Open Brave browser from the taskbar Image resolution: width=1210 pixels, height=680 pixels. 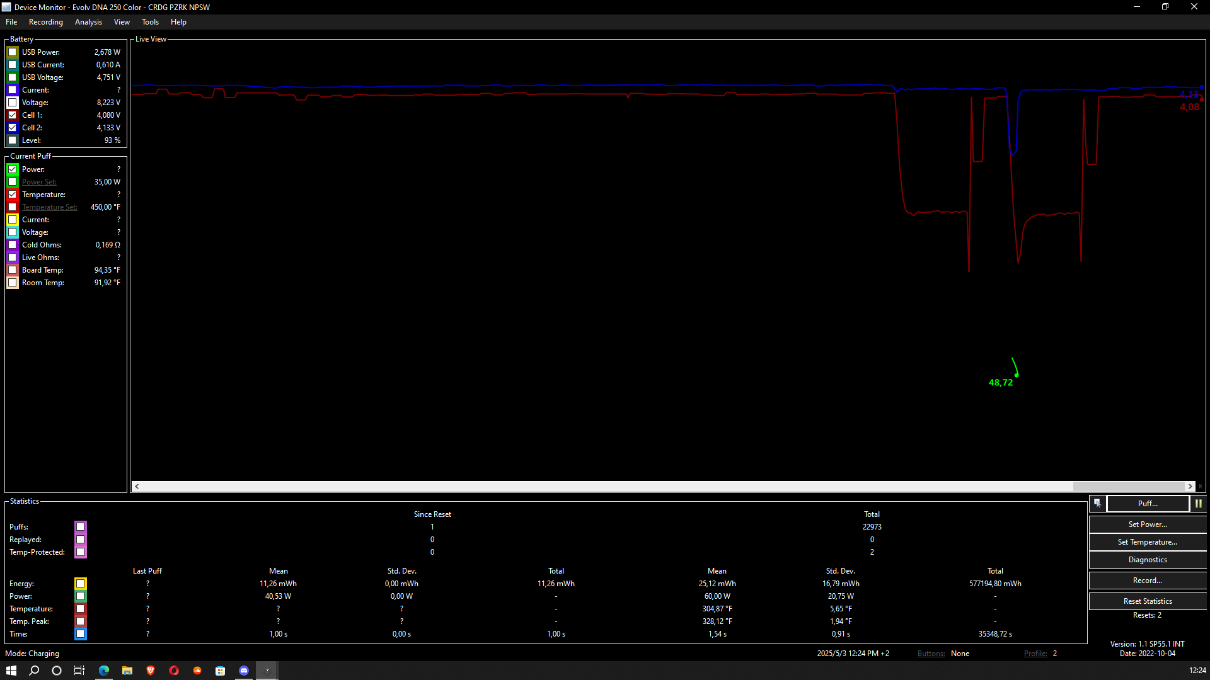(151, 671)
